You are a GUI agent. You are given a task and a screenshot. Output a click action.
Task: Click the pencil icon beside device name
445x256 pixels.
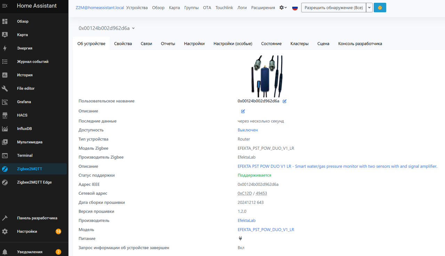pos(284,101)
